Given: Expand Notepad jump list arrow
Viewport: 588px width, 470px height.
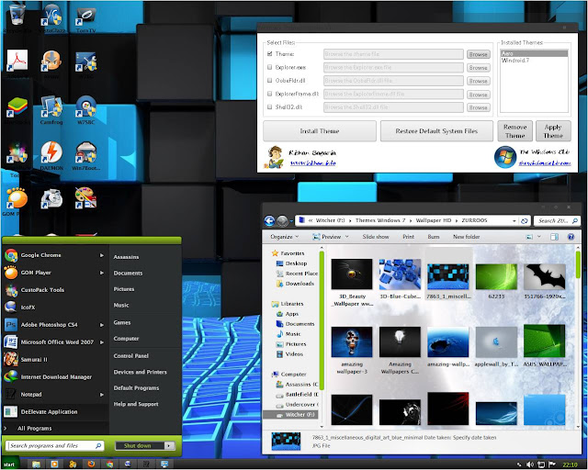Looking at the screenshot, I should point(102,395).
